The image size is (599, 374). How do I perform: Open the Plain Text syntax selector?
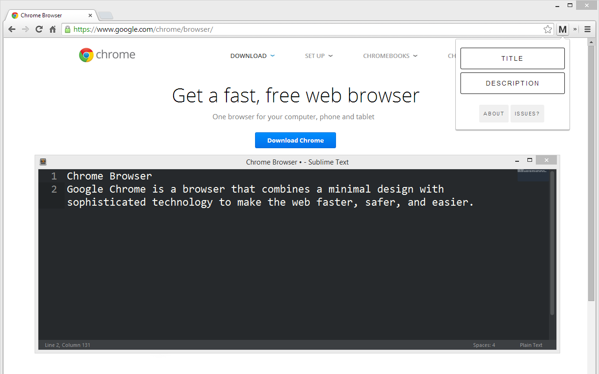(x=531, y=345)
